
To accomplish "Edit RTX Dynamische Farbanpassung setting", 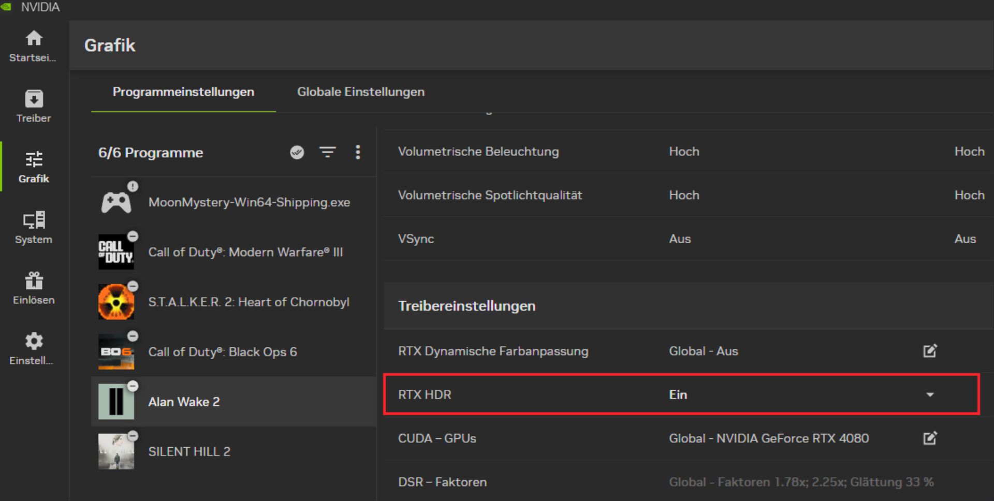I will (x=930, y=351).
